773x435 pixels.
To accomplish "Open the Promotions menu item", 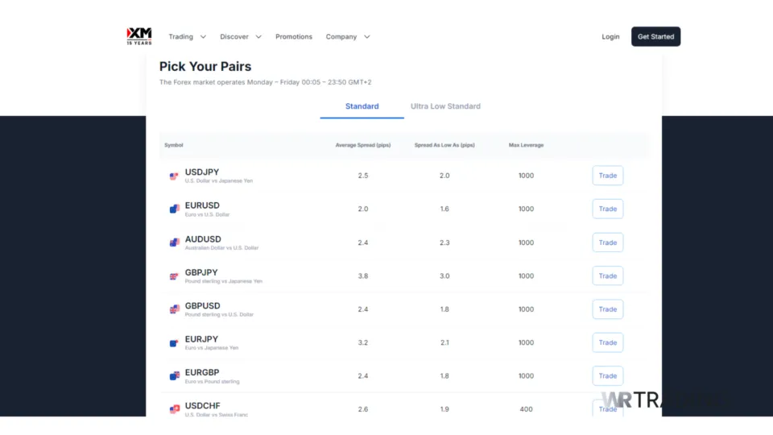I will coord(294,37).
